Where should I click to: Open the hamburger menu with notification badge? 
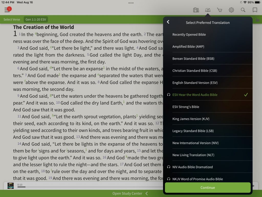click(x=8, y=9)
